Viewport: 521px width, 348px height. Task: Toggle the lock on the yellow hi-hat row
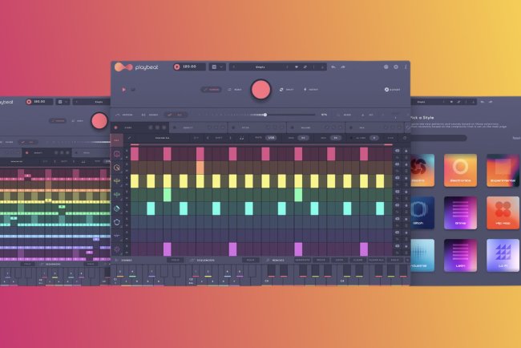(406, 178)
